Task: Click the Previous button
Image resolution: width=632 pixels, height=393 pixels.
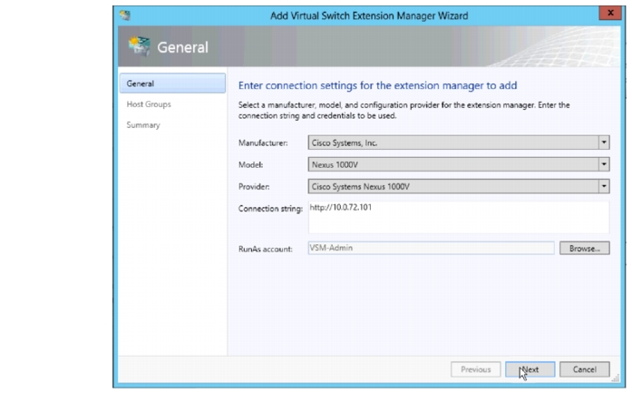Action: pyautogui.click(x=476, y=369)
